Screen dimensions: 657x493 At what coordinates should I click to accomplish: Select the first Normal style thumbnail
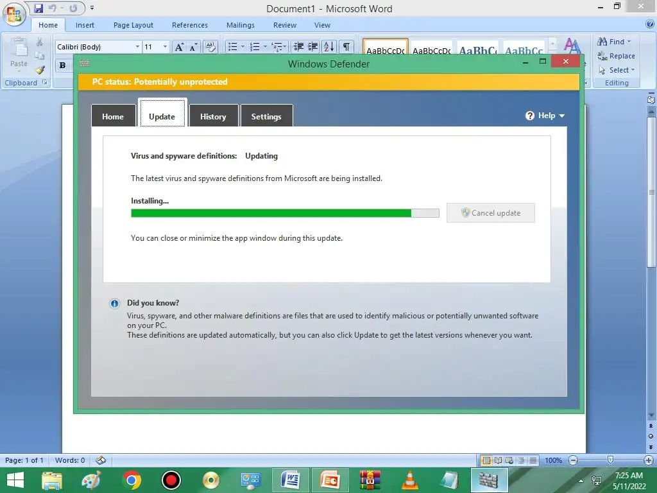click(x=385, y=46)
